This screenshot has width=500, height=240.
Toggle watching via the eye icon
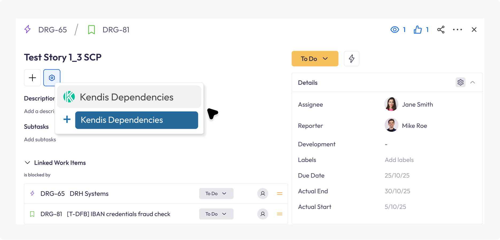tap(395, 30)
